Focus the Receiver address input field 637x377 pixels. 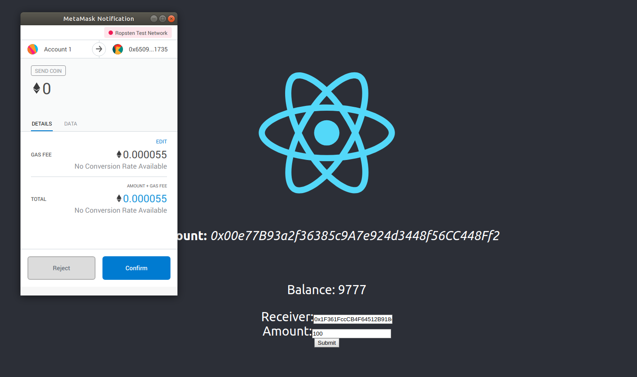click(x=353, y=319)
